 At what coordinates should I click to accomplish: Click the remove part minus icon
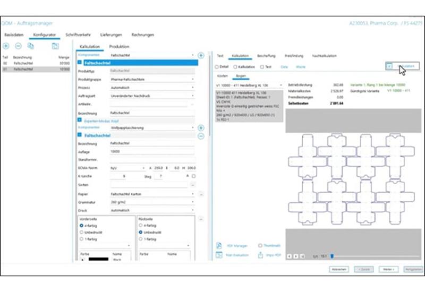18,46
